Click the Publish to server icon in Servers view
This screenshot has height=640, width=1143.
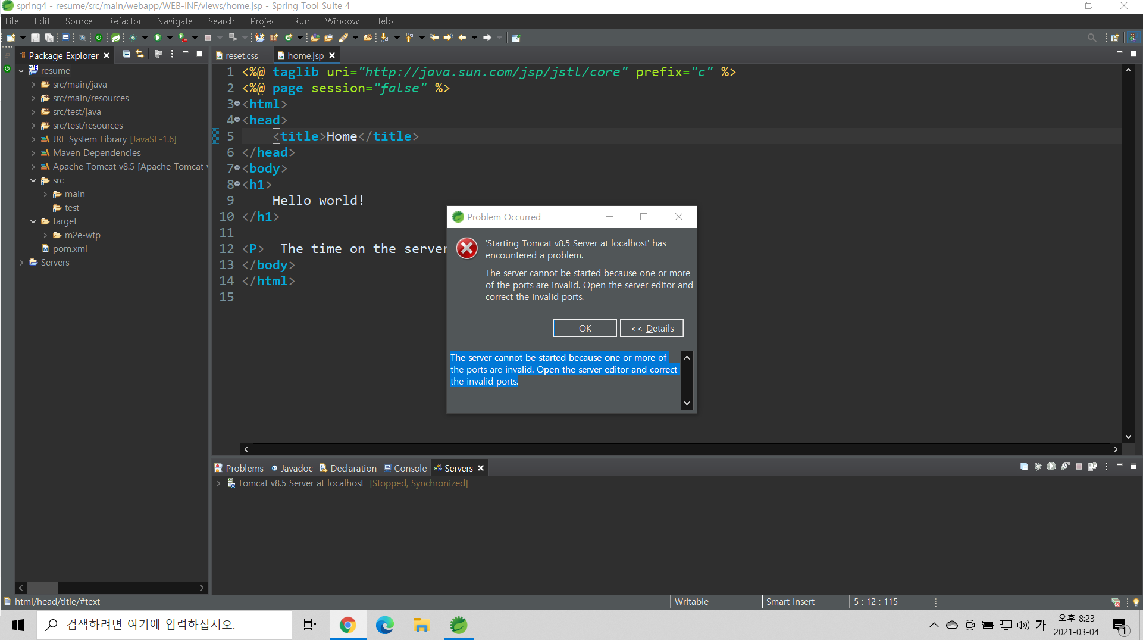click(1092, 467)
